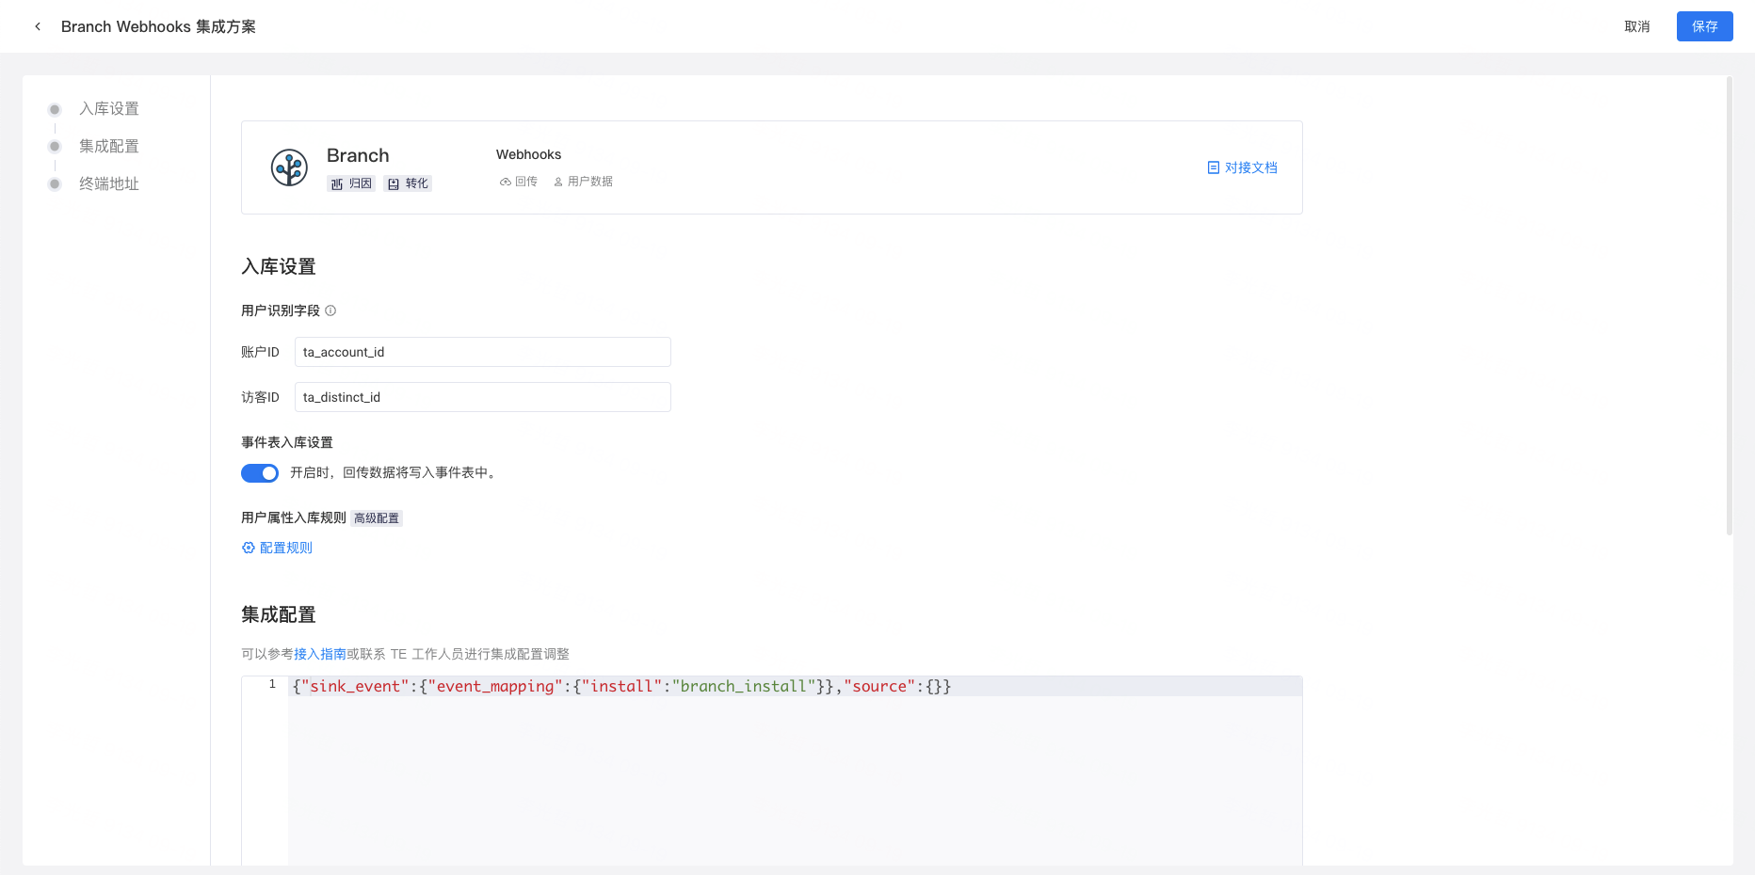Open the 对接文档 documentation link
The width and height of the screenshot is (1755, 875).
point(1243,167)
